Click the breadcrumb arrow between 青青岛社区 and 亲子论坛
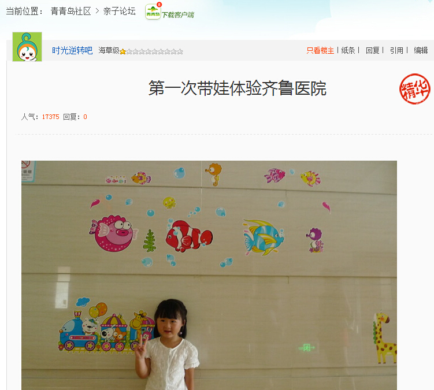Image resolution: width=434 pixels, height=390 pixels. pos(97,11)
